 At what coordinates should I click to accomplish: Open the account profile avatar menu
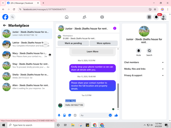(163, 17)
